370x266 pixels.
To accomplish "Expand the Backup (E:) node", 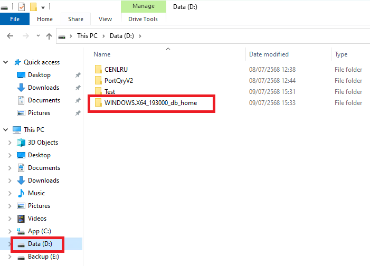I will [x=10, y=256].
